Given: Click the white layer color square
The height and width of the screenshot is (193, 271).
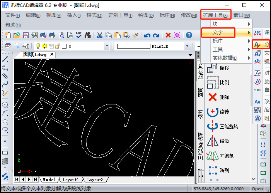Looking at the screenshot, I should click(x=64, y=46).
